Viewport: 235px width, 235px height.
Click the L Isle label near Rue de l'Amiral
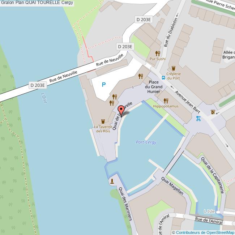click(209, 211)
